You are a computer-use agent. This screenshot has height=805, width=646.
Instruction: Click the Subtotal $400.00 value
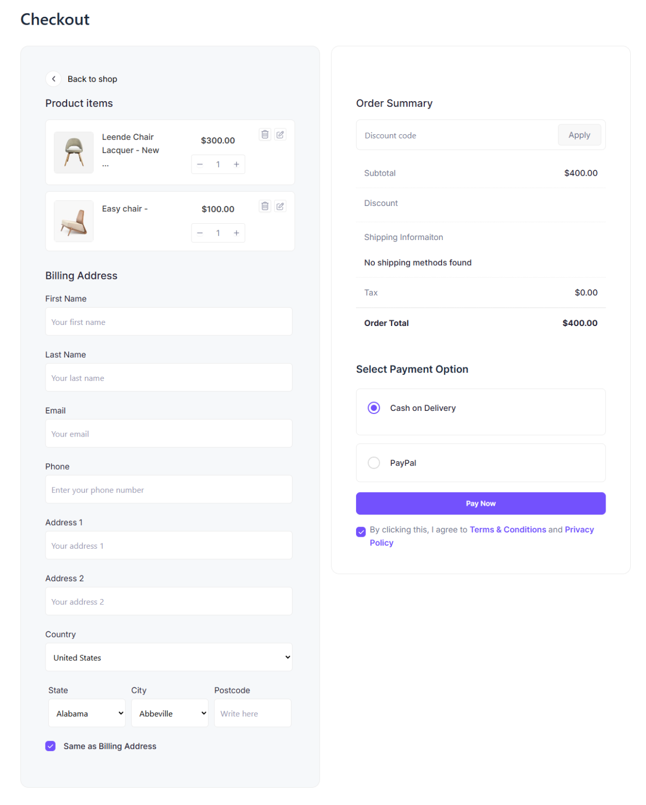(581, 173)
